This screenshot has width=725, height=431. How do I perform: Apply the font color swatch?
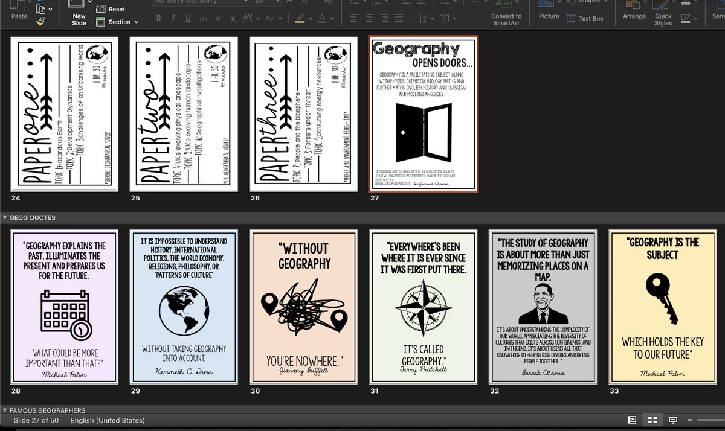point(323,18)
